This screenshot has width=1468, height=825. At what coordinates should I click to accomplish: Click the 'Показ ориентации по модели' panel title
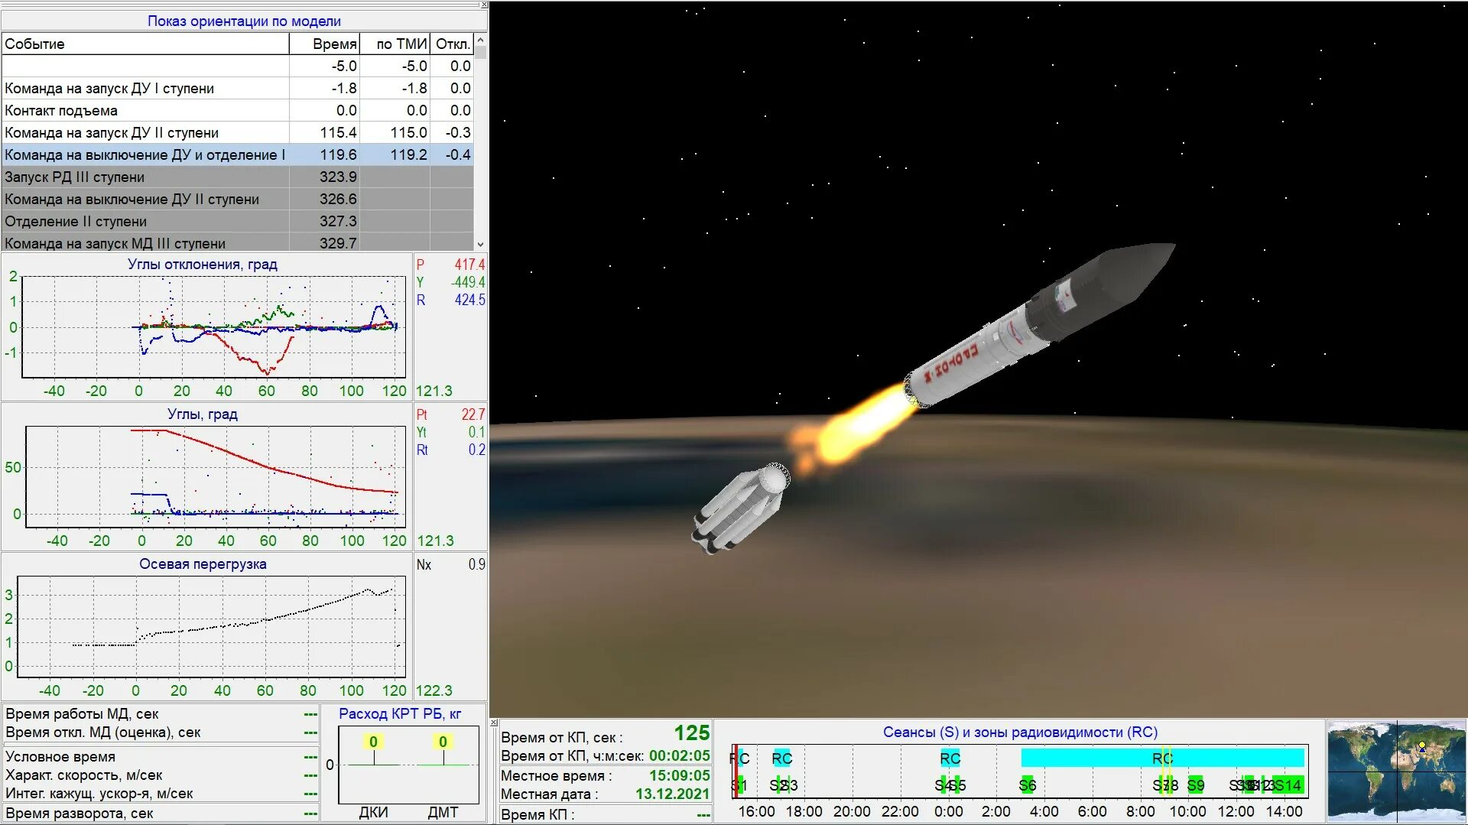[x=244, y=21]
